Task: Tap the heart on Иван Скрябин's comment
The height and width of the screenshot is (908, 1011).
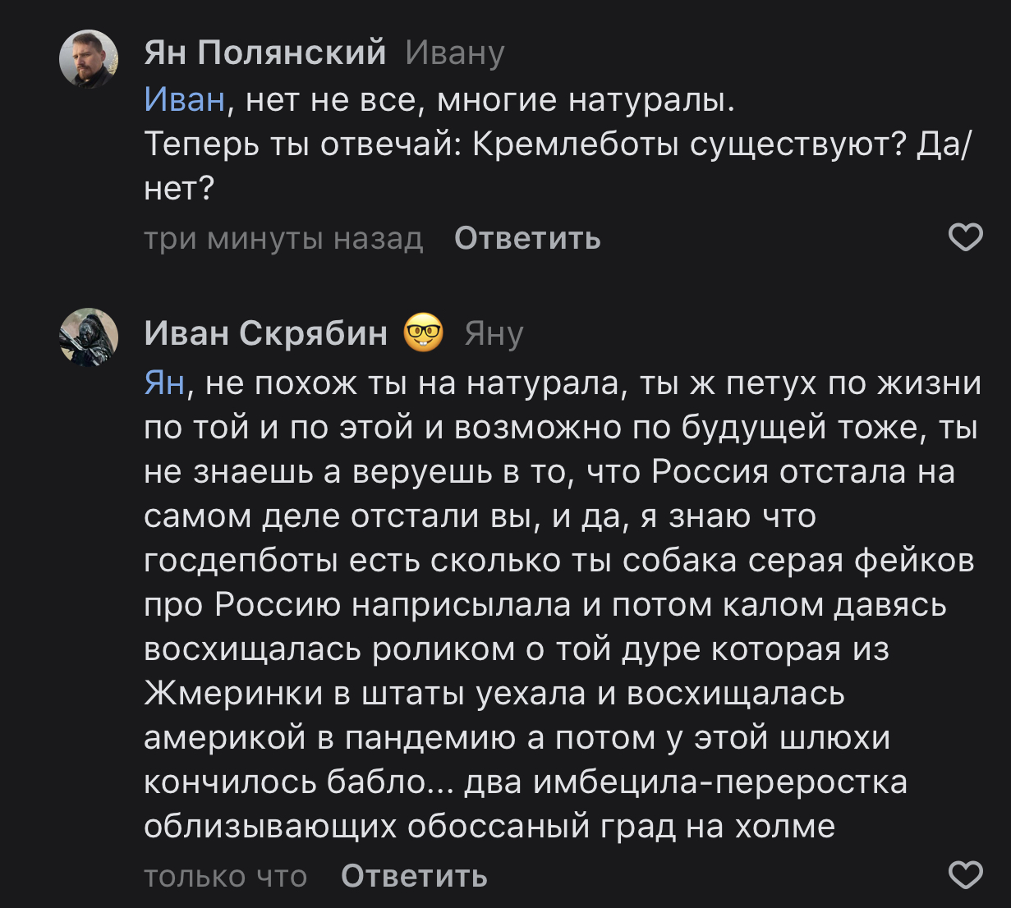Action: pyautogui.click(x=965, y=875)
